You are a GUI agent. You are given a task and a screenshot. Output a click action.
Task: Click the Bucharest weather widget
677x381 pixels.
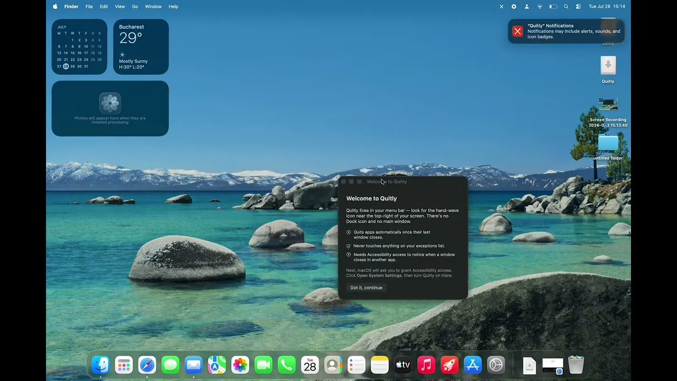pos(141,47)
